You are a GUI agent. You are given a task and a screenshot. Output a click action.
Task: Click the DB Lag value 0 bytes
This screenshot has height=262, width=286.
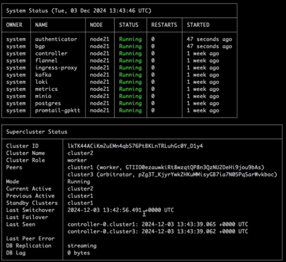click(x=78, y=253)
